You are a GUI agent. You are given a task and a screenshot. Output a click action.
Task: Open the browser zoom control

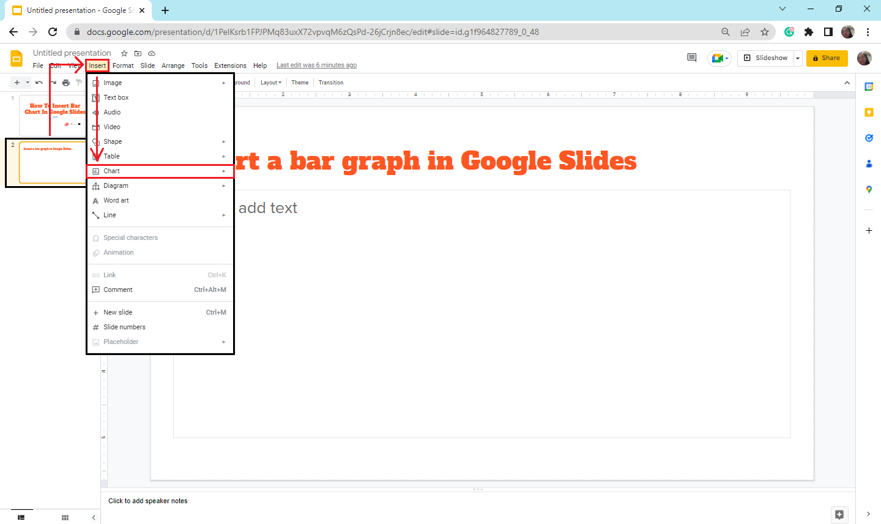coord(726,32)
